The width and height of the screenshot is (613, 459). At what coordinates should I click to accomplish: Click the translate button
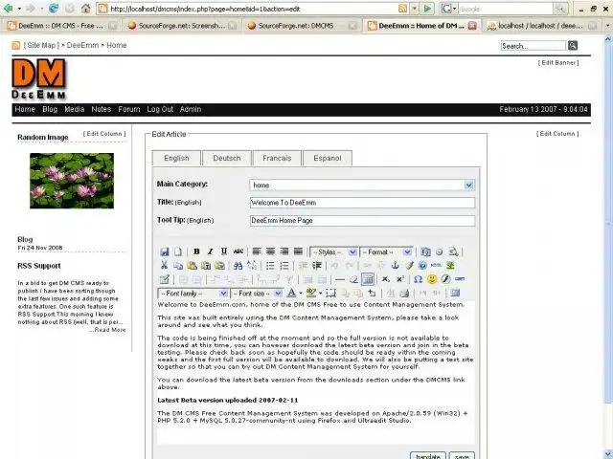428,455
